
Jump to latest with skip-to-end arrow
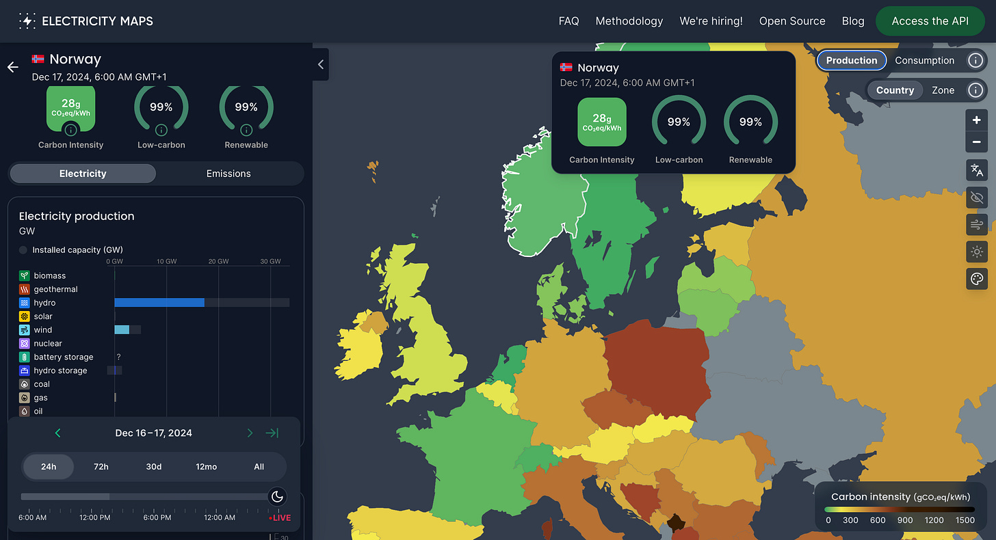tap(272, 433)
